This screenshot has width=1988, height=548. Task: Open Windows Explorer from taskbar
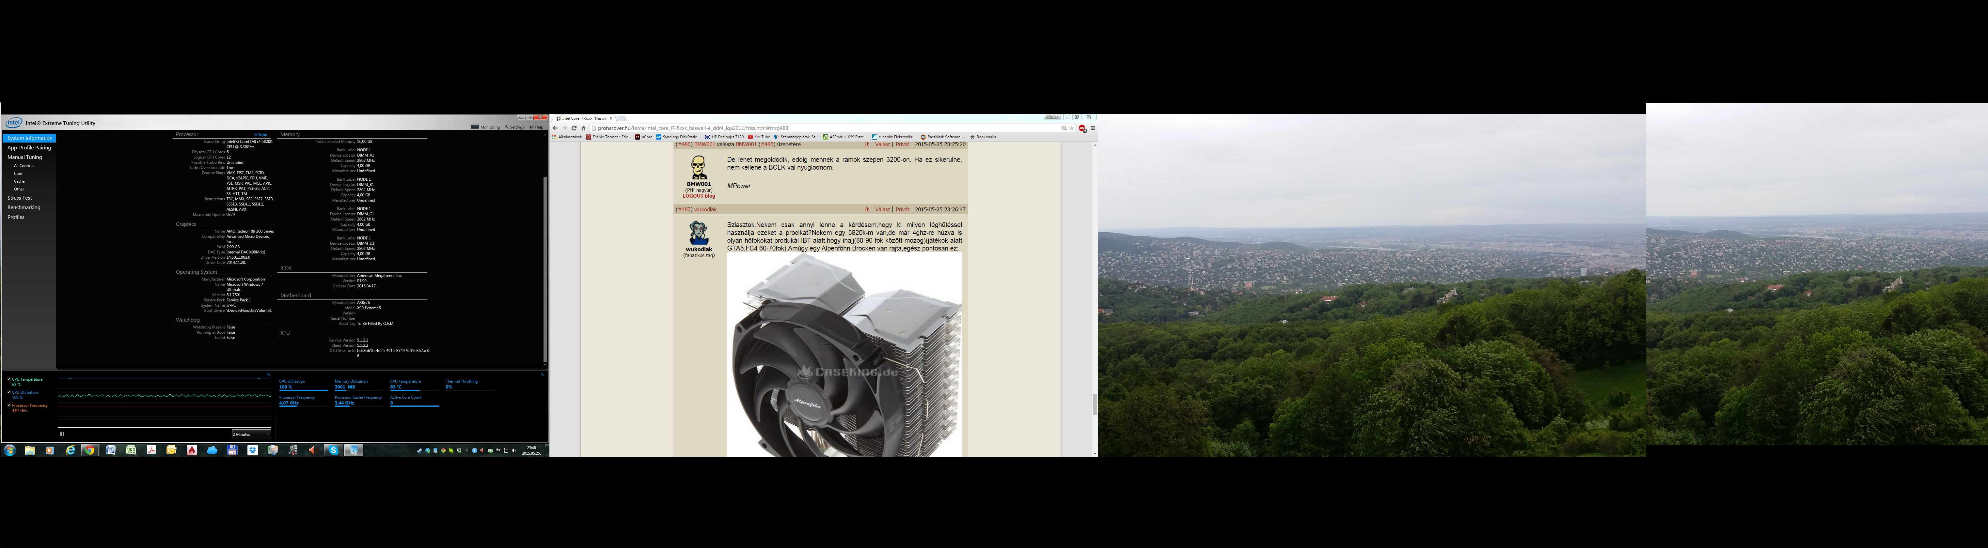click(30, 450)
